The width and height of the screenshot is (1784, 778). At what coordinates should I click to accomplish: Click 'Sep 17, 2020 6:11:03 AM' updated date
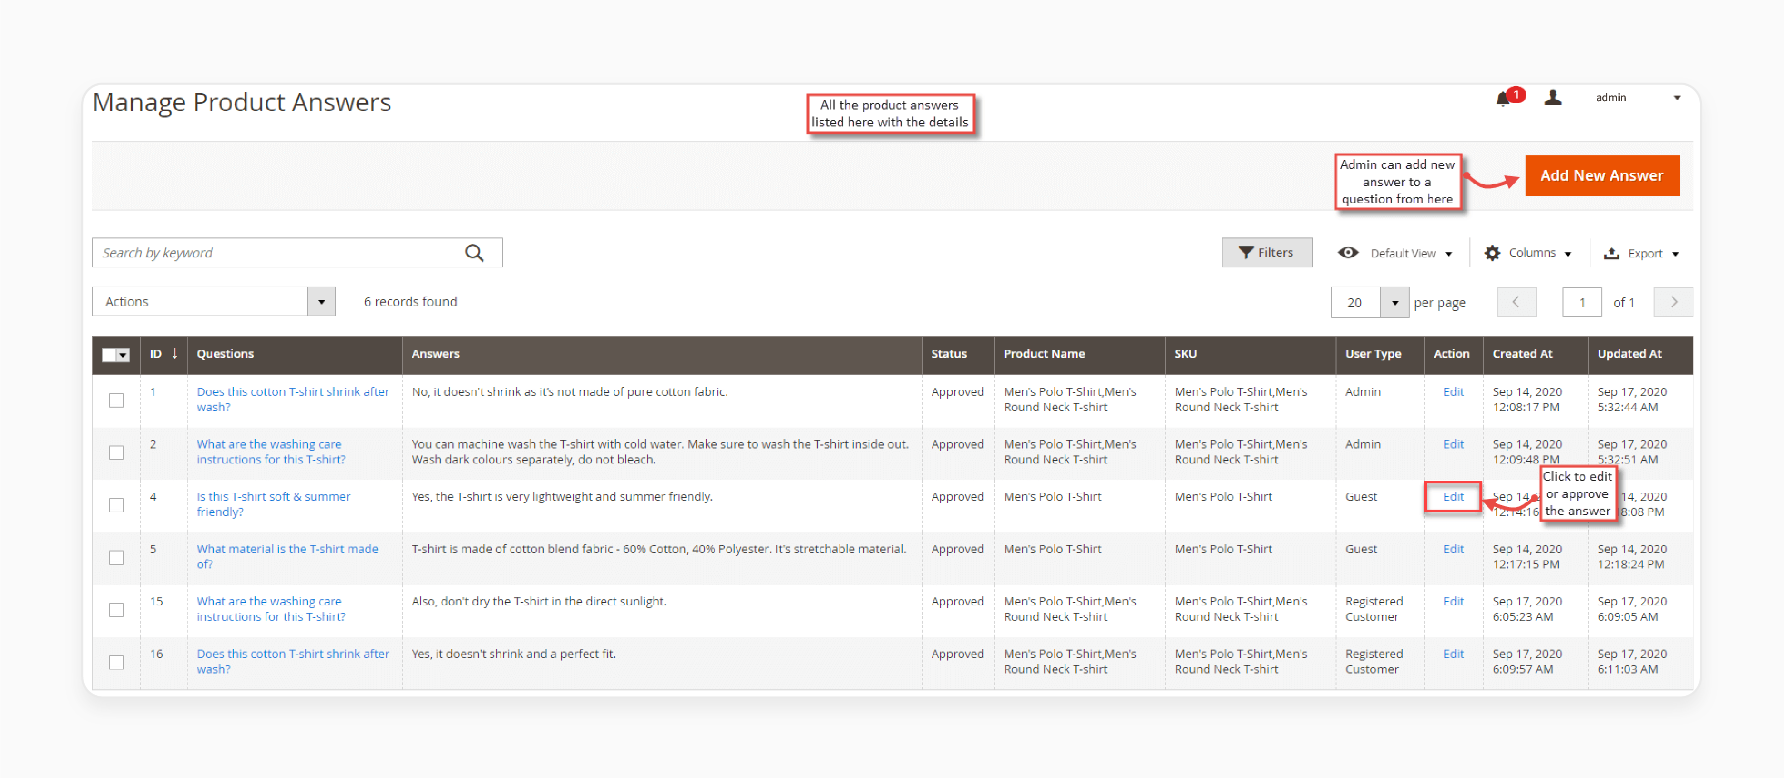pos(1632,663)
